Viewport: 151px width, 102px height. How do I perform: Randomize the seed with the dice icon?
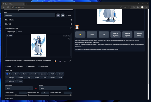(x=58, y=15)
